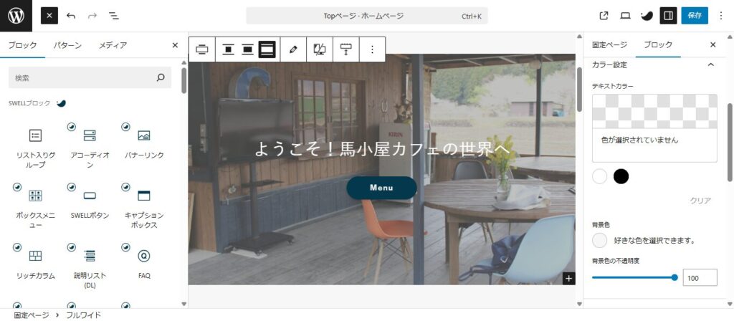
Task: Open block toolbar more options
Action: click(372, 49)
